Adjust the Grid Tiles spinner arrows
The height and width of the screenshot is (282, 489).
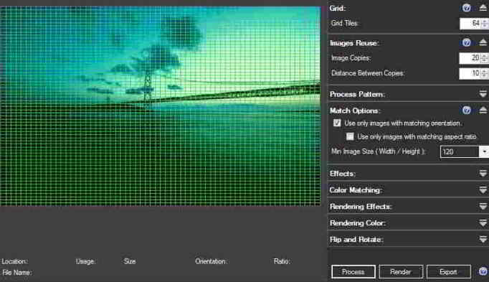[485, 24]
